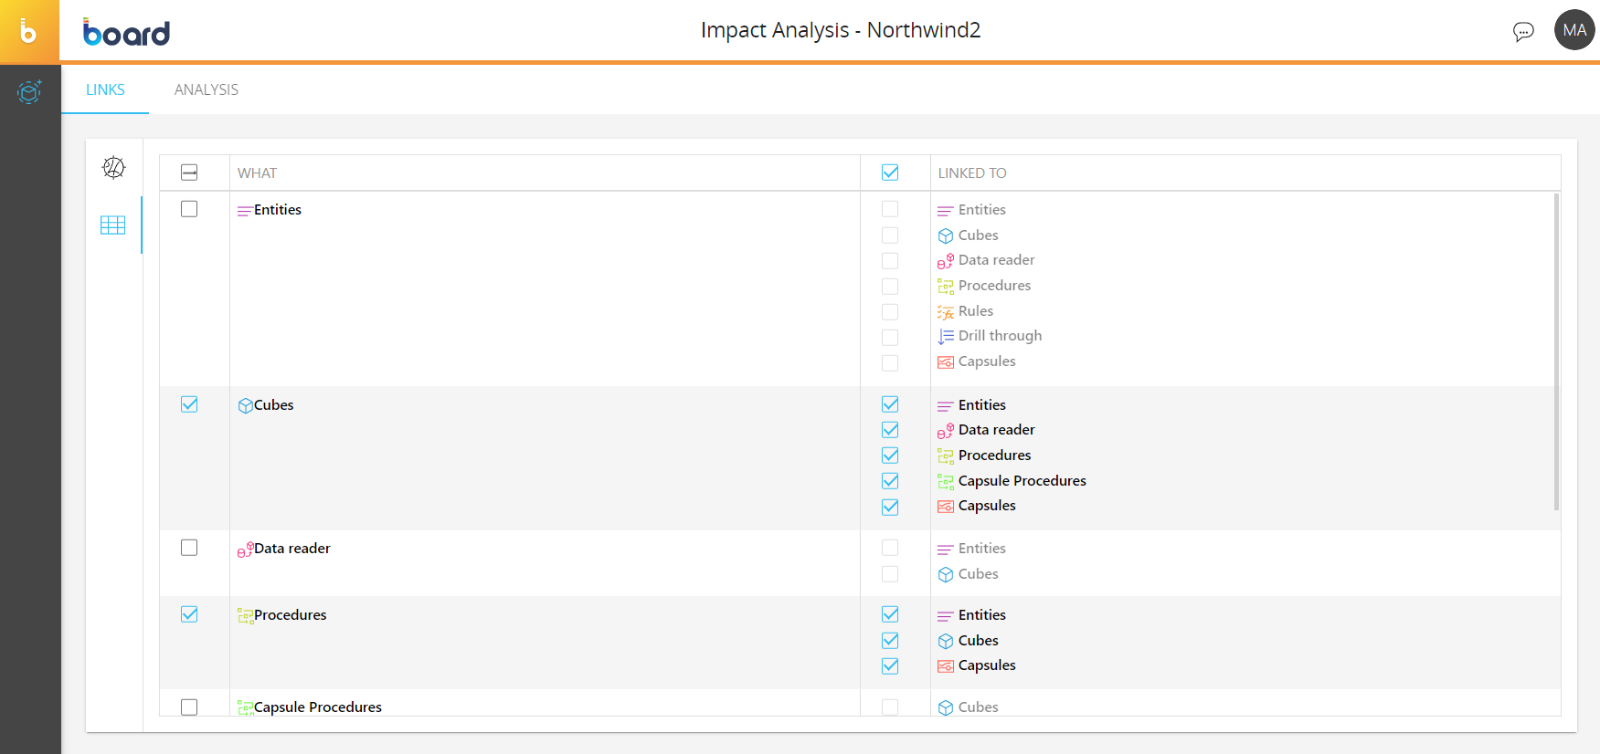Viewport: 1600px width, 754px height.
Task: Toggle the WHAT header select-all checkbox
Action: (189, 173)
